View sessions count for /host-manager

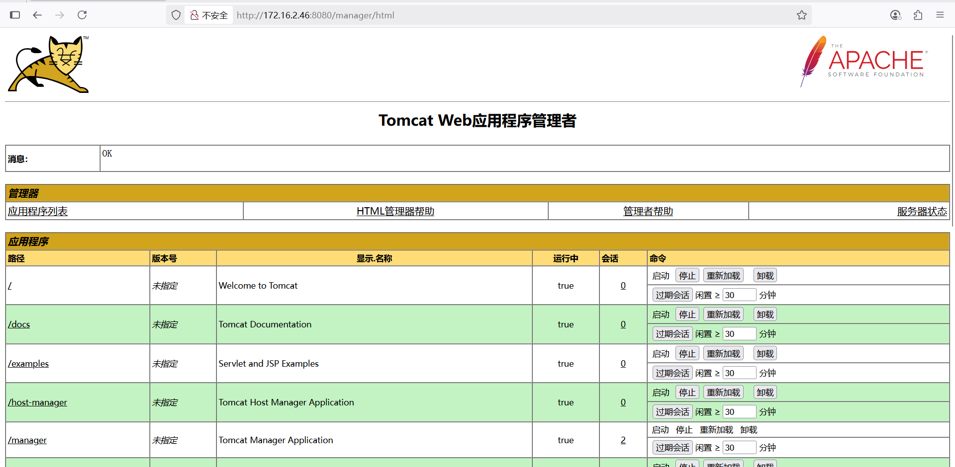[x=623, y=402]
